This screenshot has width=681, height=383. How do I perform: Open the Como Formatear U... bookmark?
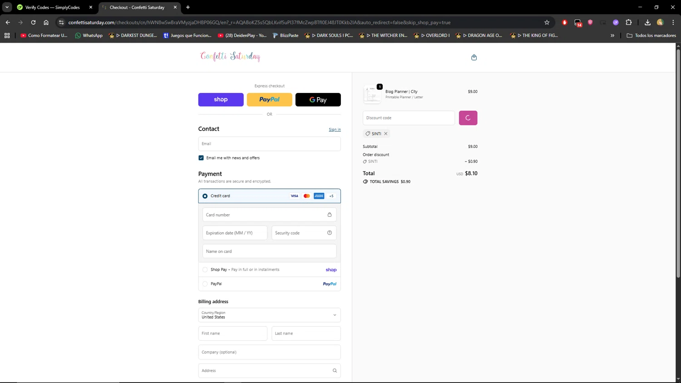click(44, 35)
